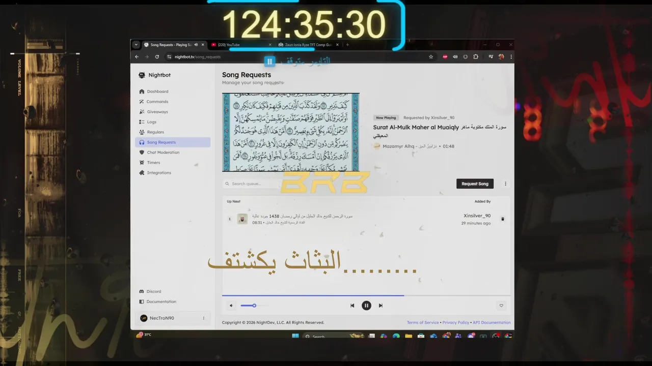Skip to the next song
The width and height of the screenshot is (652, 366).
(381, 306)
